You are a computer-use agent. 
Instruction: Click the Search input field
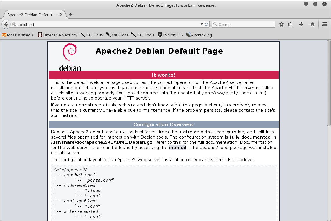pyautogui.click(x=243, y=25)
